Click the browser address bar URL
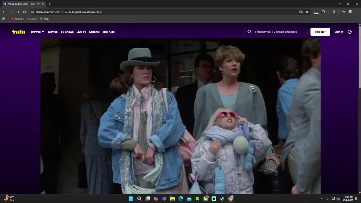 click(69, 12)
